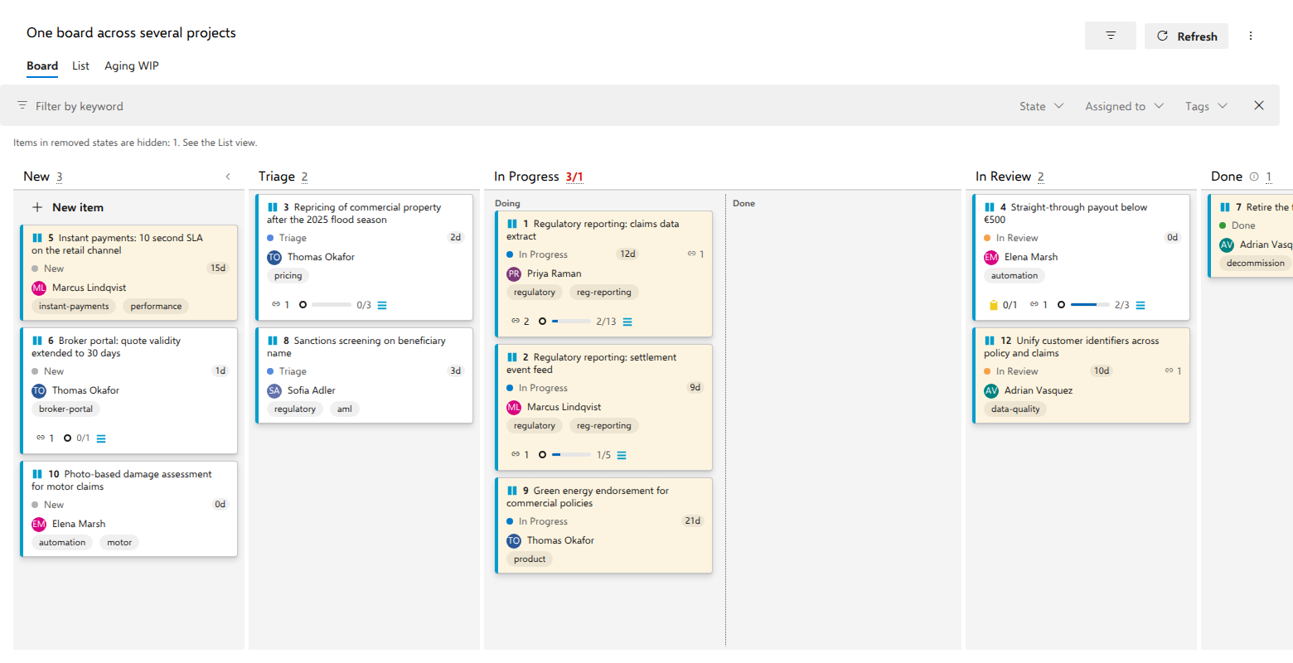Click progress bar 2/3 on card 4
Image resolution: width=1293 pixels, height=663 pixels.
[1090, 305]
